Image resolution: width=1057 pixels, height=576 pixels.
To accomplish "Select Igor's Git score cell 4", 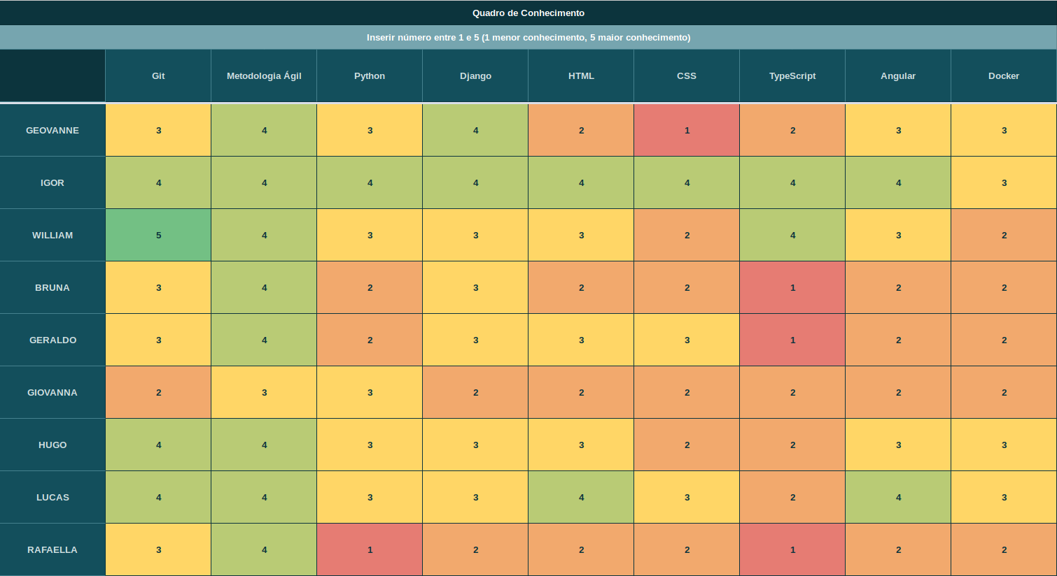I will point(158,182).
